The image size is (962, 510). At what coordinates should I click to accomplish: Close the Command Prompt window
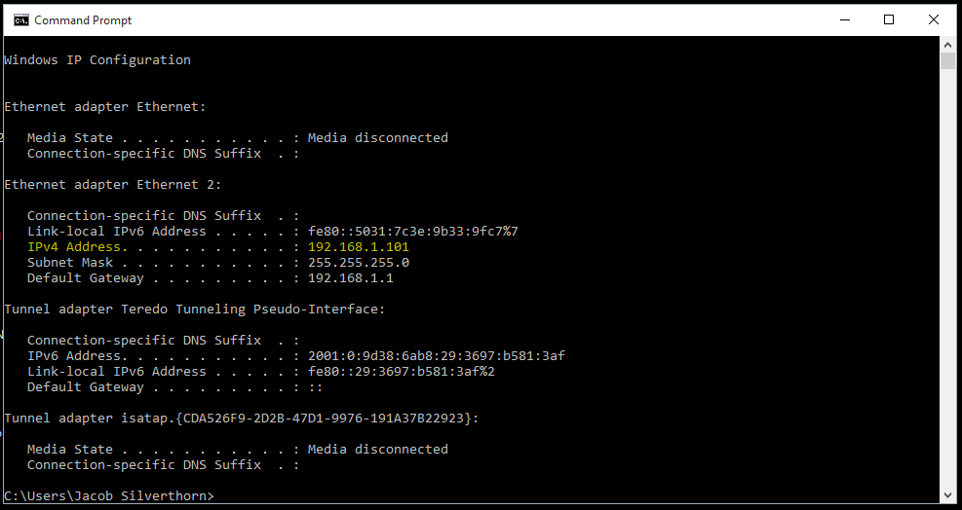point(934,19)
